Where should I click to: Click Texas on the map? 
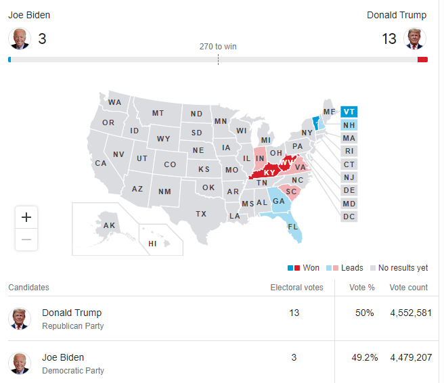click(x=201, y=213)
